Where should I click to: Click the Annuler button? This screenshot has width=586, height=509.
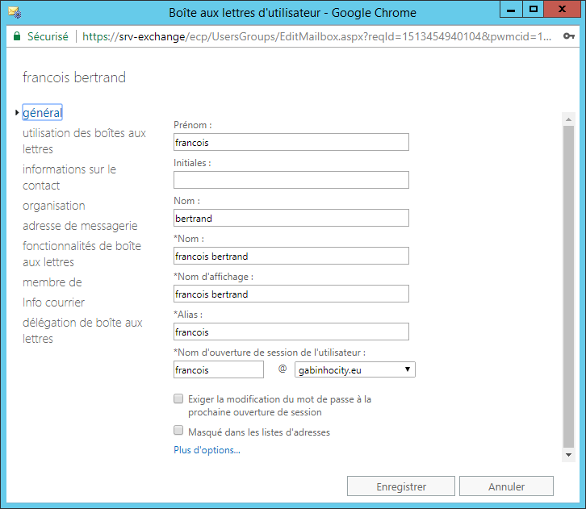tap(506, 486)
